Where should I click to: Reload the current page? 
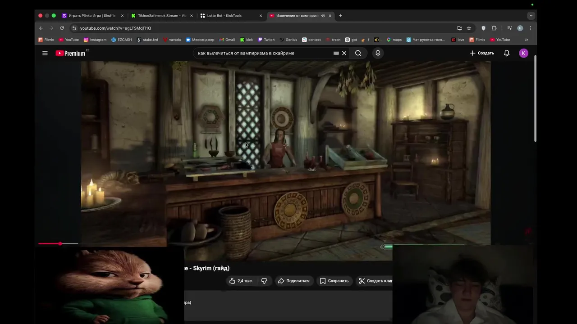62,28
